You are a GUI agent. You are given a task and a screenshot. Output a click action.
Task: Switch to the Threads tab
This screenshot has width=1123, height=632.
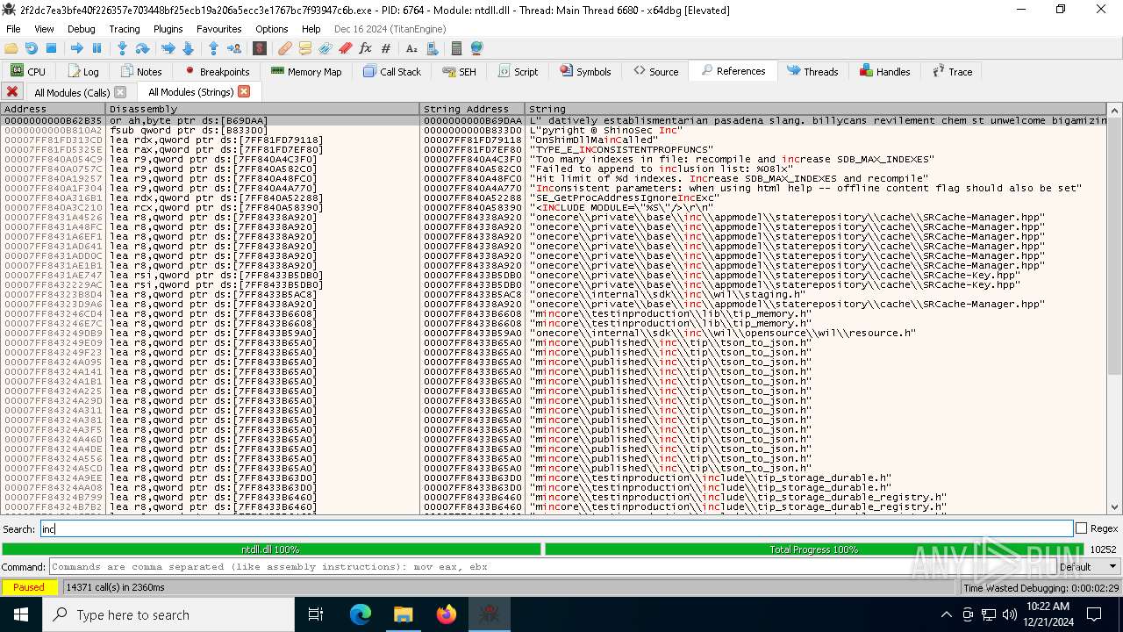pos(812,71)
